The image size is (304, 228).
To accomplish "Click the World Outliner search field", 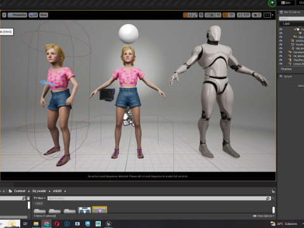I will [x=291, y=18].
